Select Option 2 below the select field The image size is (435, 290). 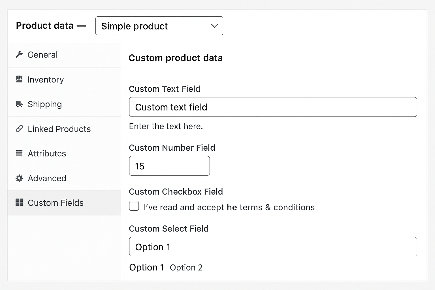pos(186,268)
